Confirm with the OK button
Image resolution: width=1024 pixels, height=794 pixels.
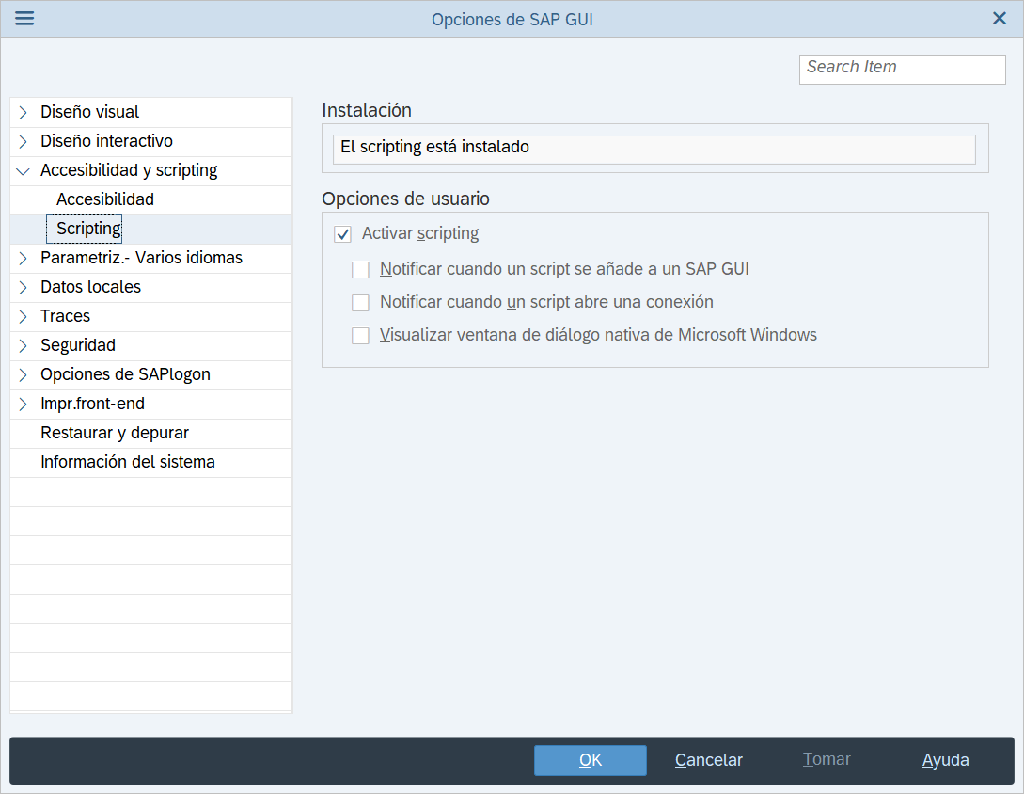pos(591,760)
